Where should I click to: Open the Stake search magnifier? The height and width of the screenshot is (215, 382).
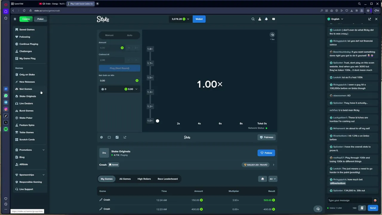(x=253, y=19)
